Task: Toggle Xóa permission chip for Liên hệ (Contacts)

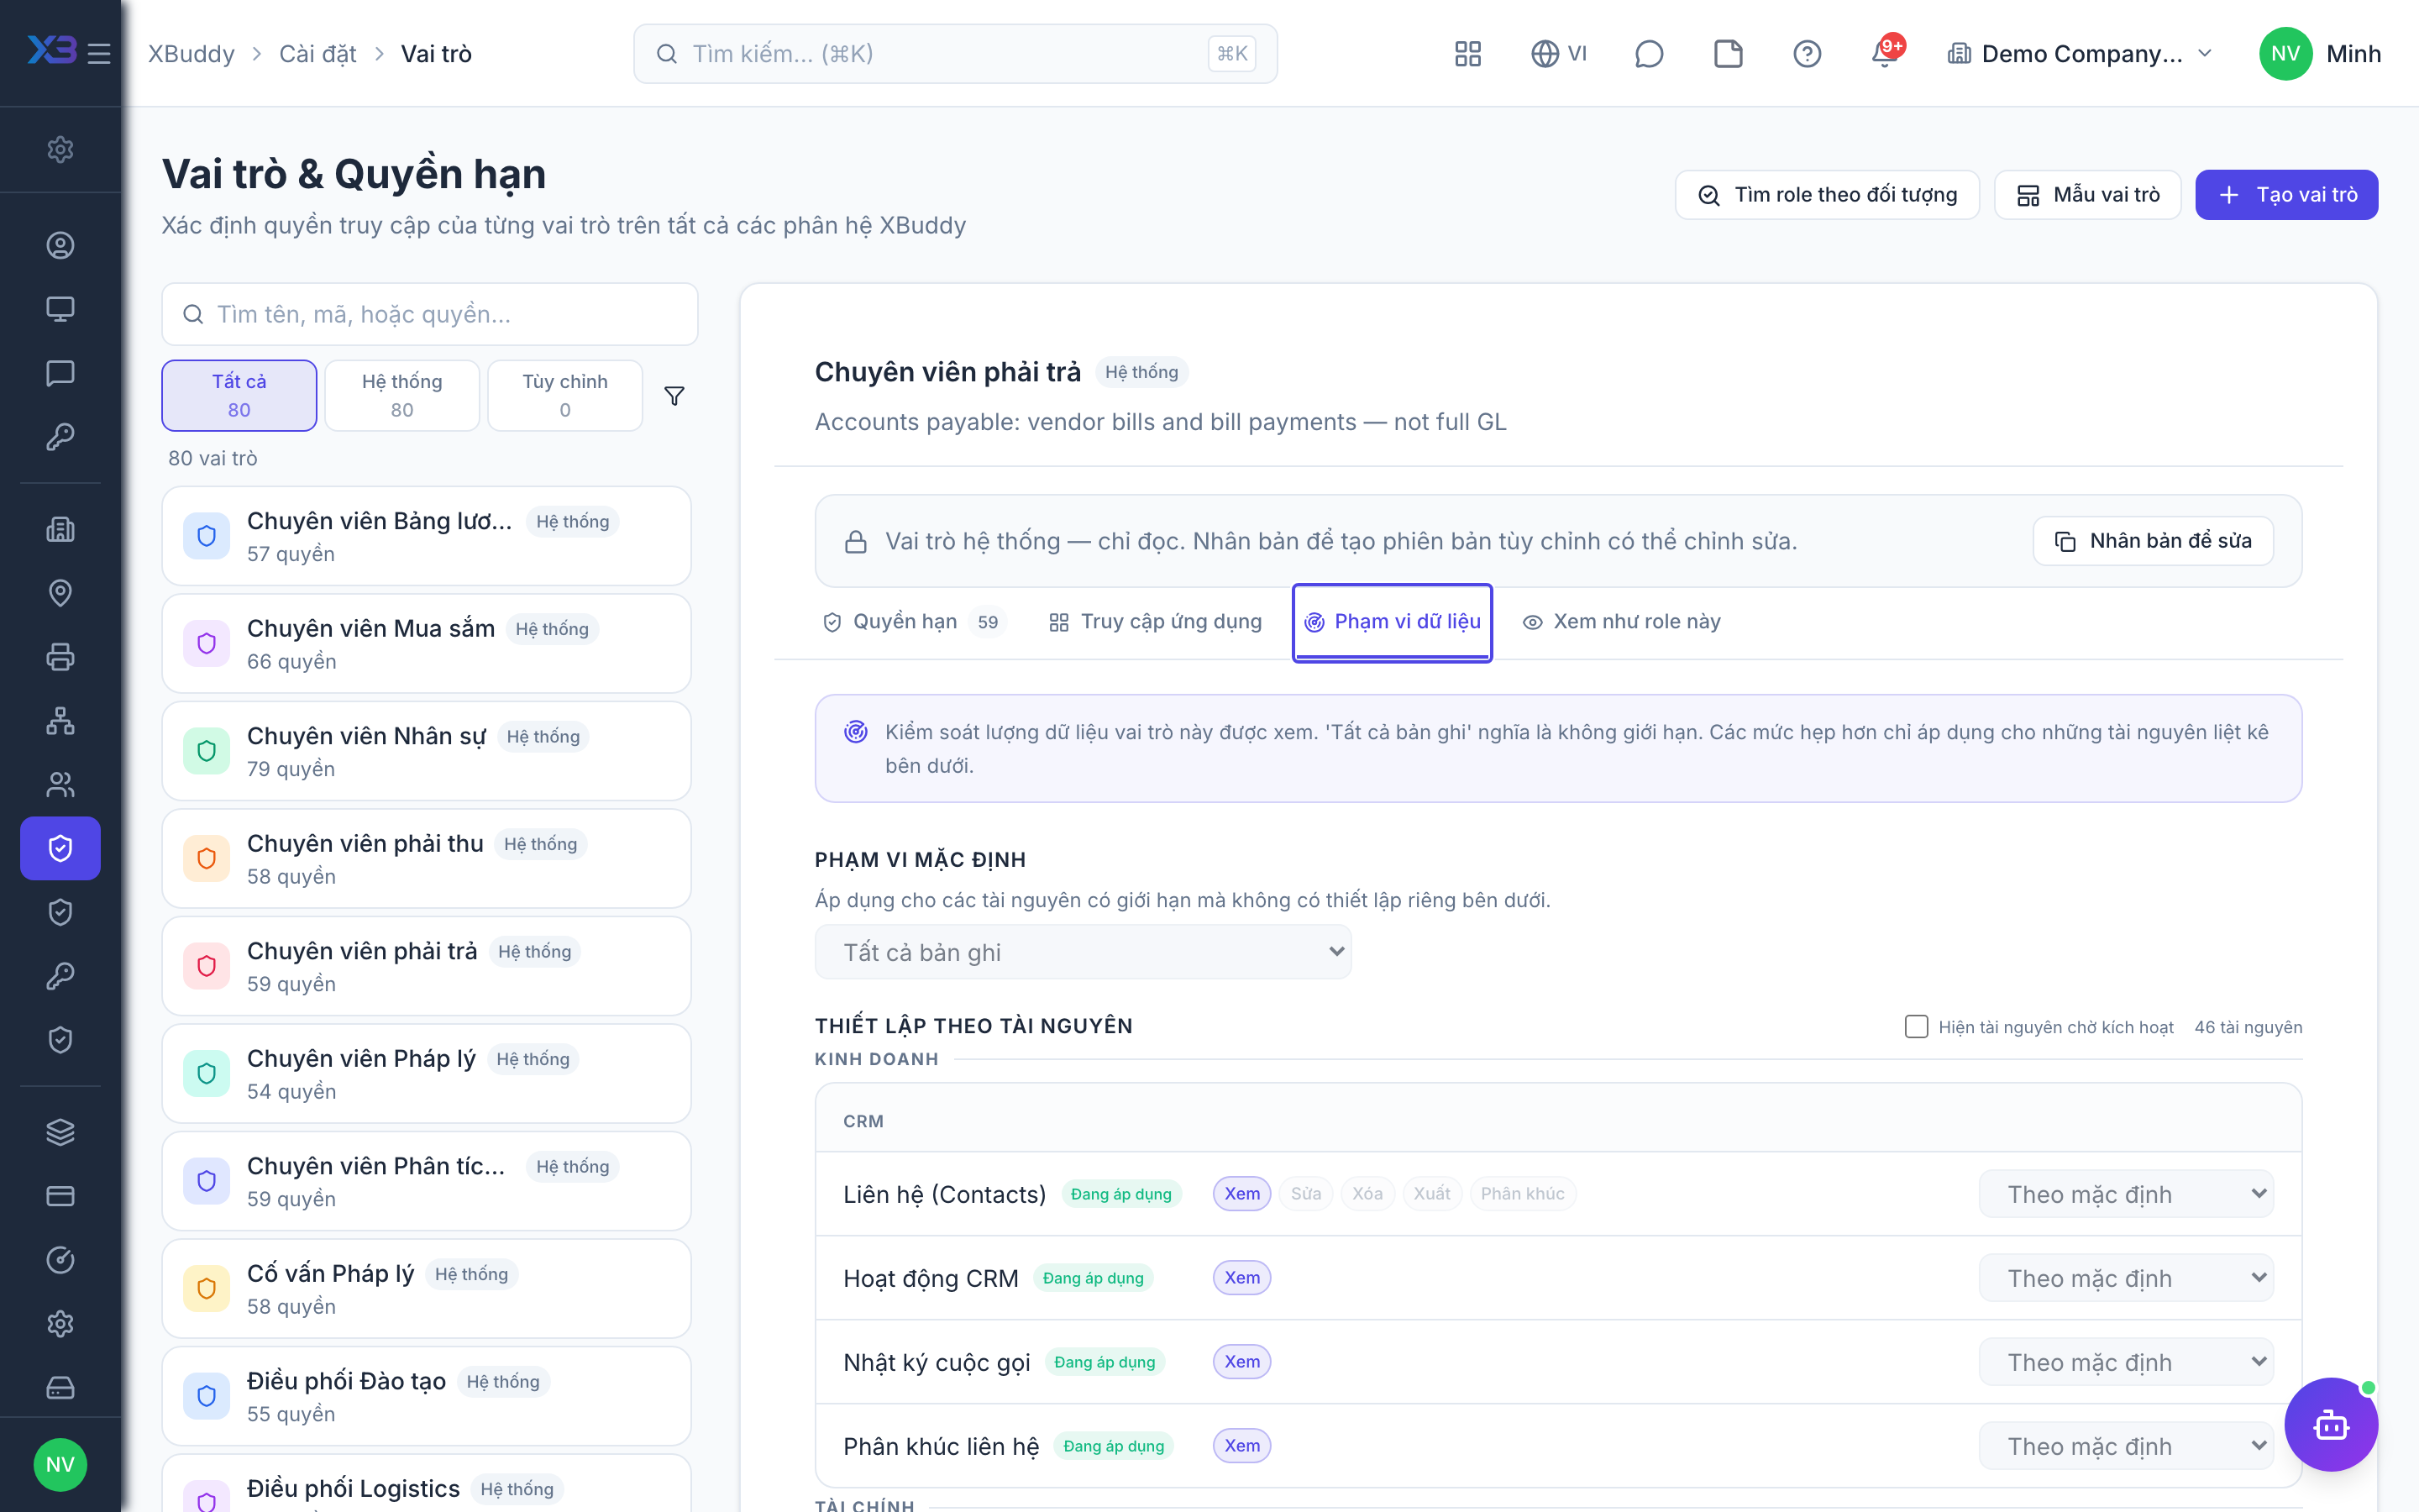Action: (1367, 1194)
